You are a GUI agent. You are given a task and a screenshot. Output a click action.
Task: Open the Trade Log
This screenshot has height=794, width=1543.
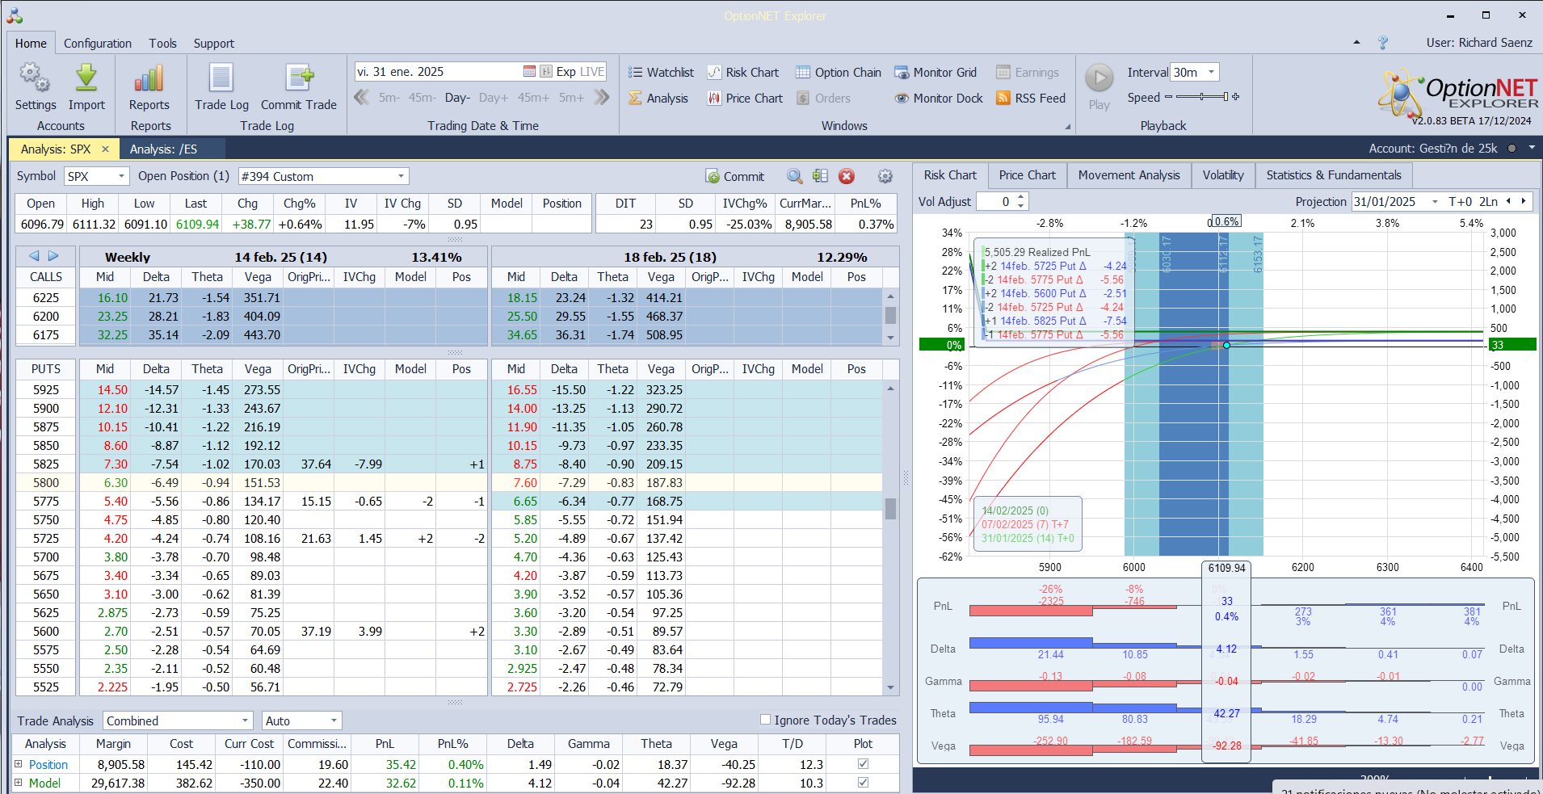(221, 87)
